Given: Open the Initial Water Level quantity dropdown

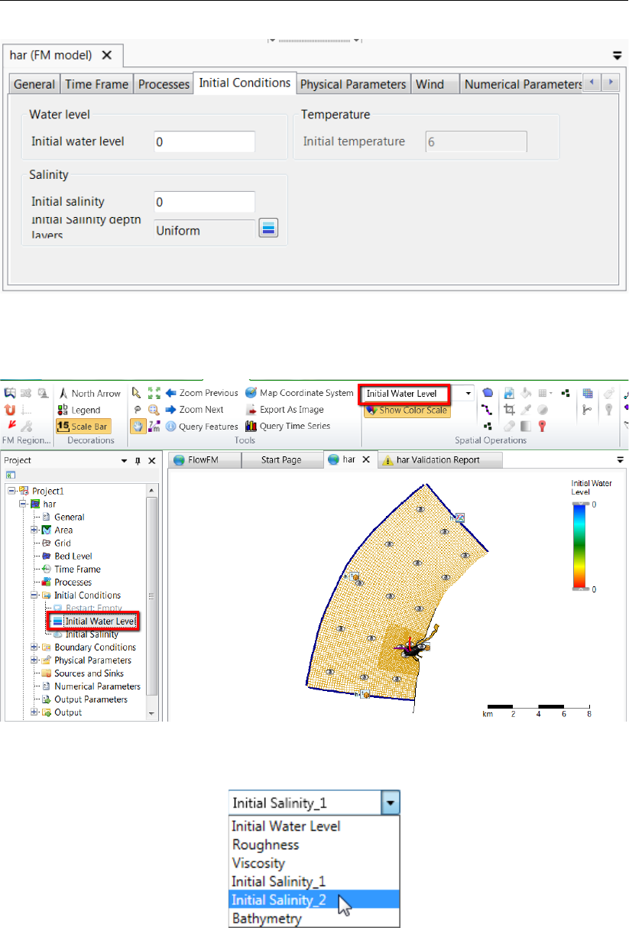Looking at the screenshot, I should [469, 394].
